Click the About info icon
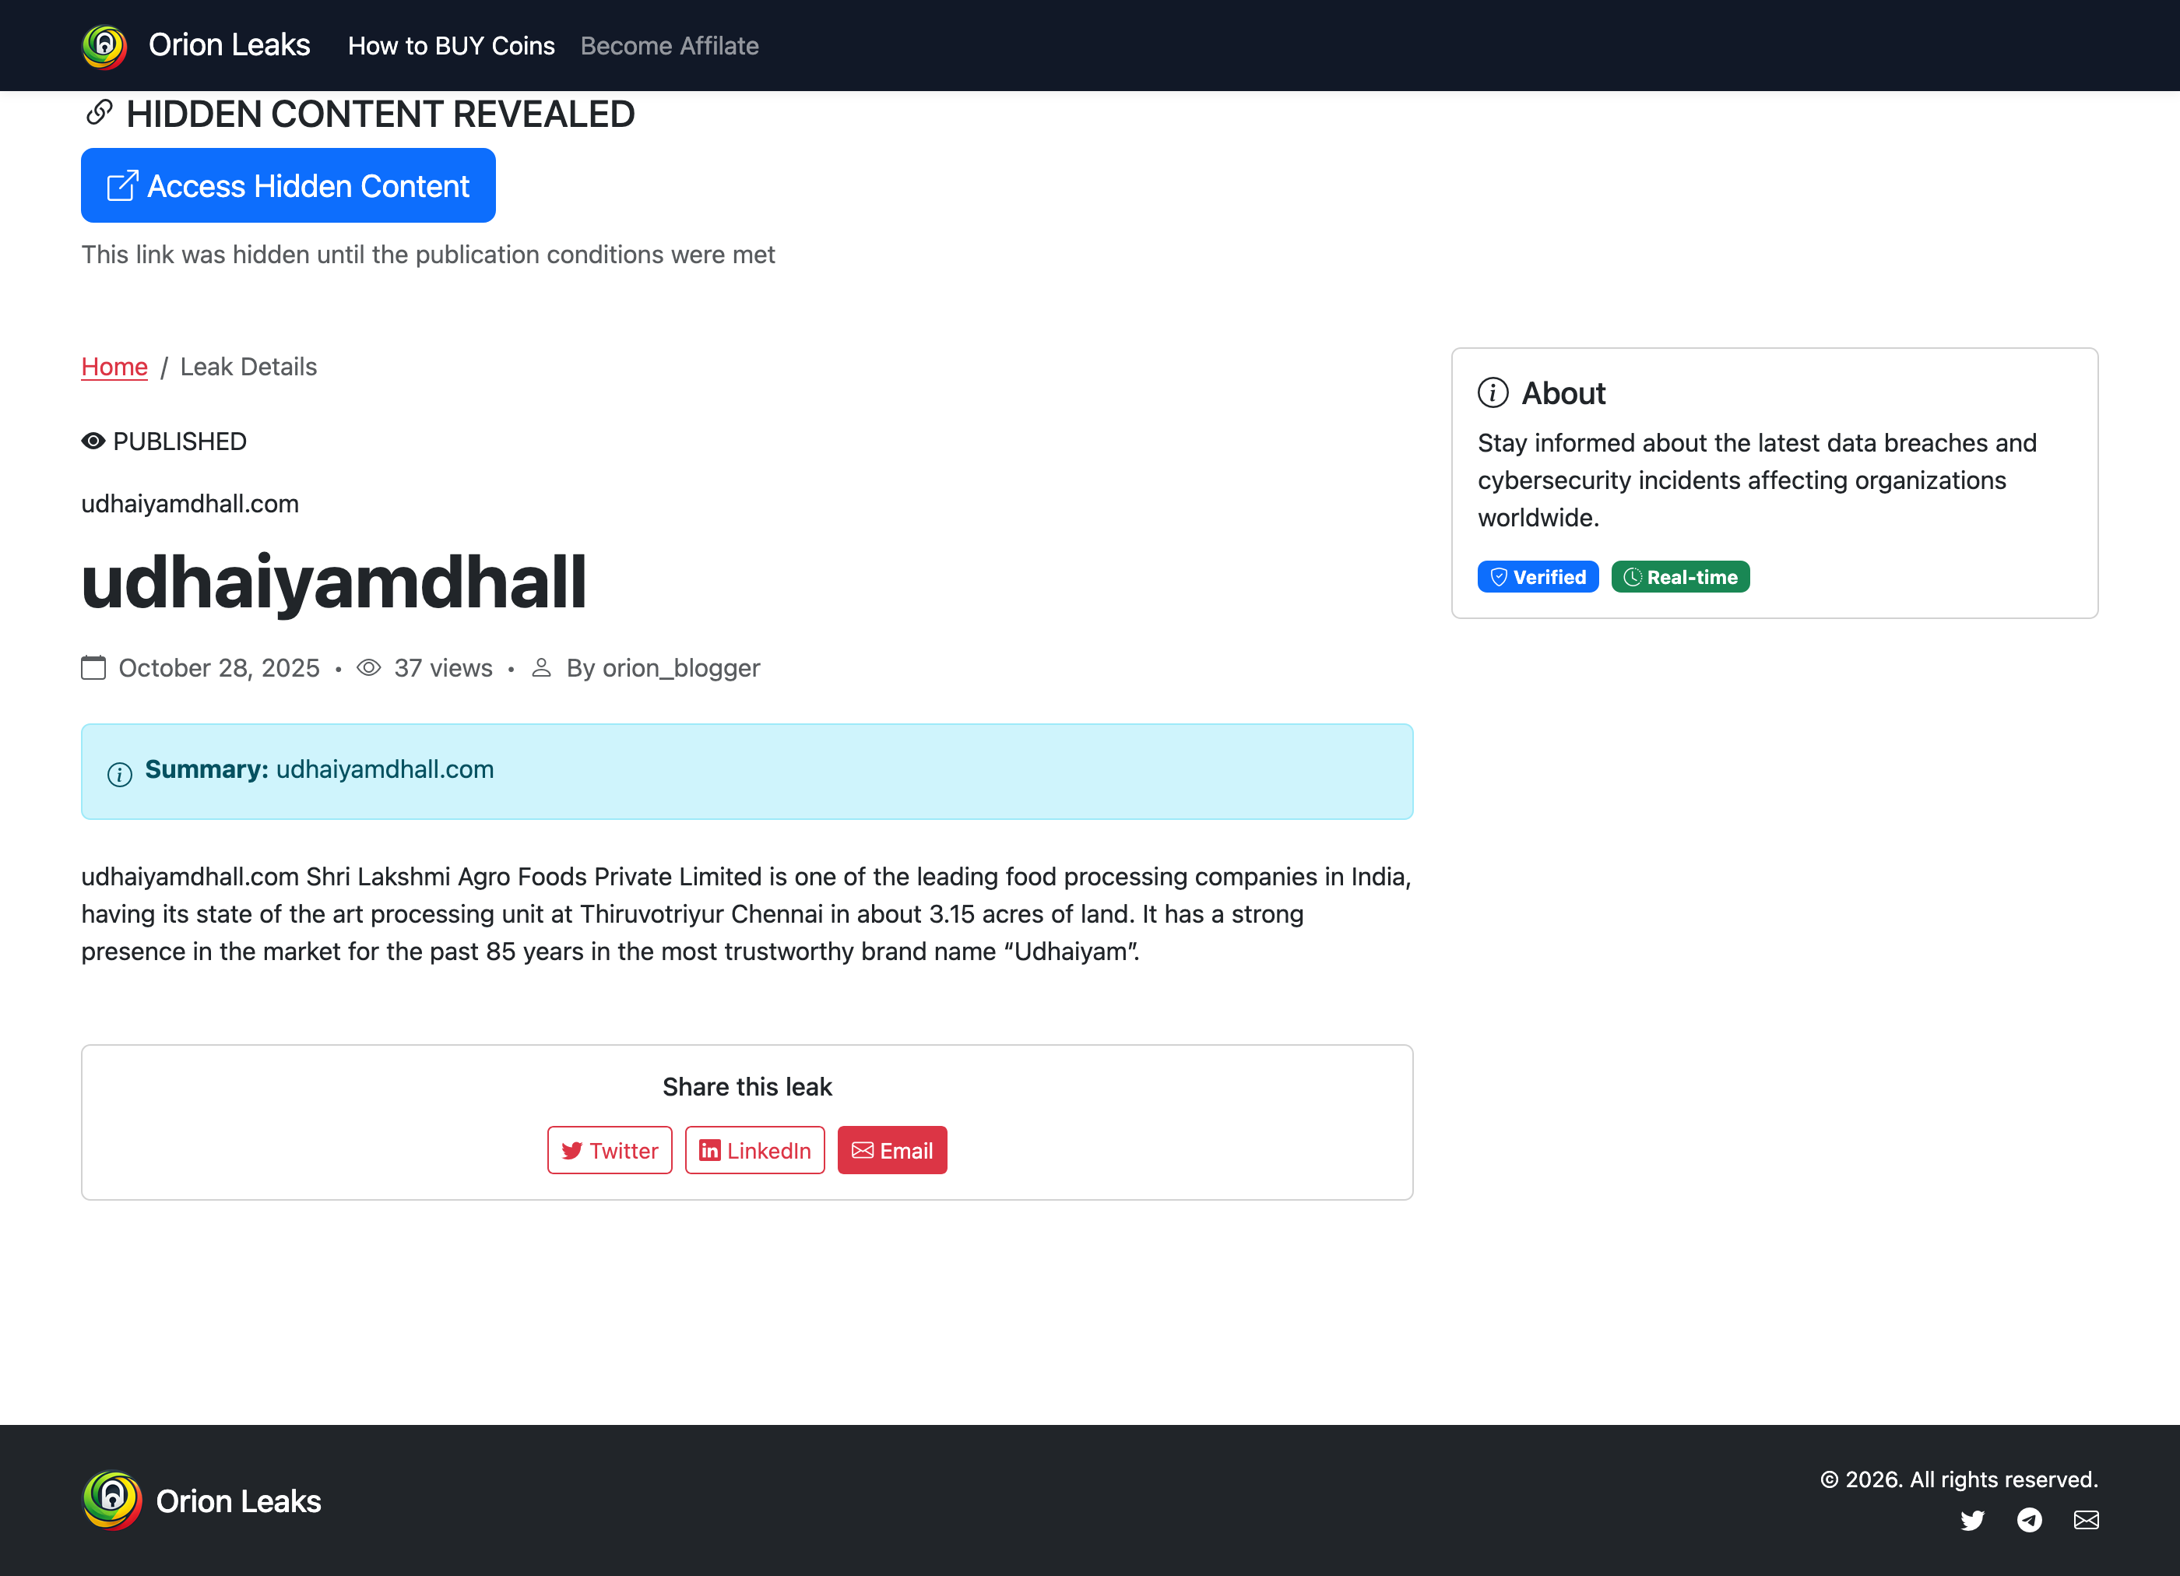This screenshot has width=2180, height=1576. (x=1493, y=393)
